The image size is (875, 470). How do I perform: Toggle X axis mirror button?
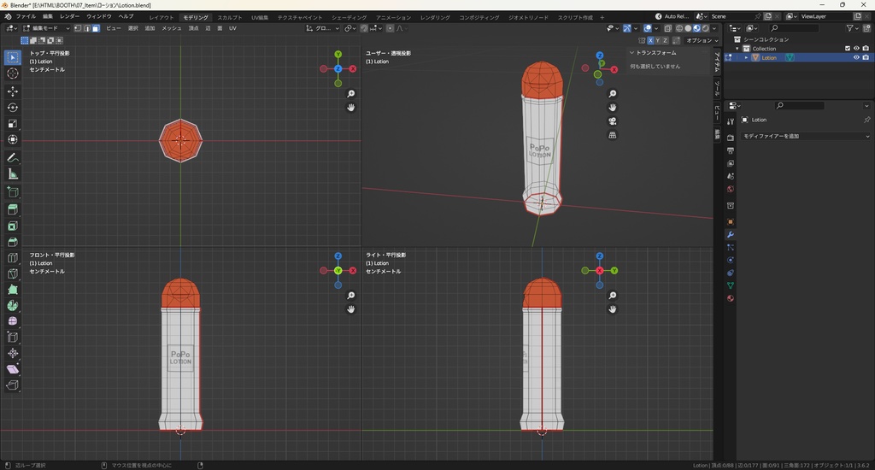coord(650,40)
